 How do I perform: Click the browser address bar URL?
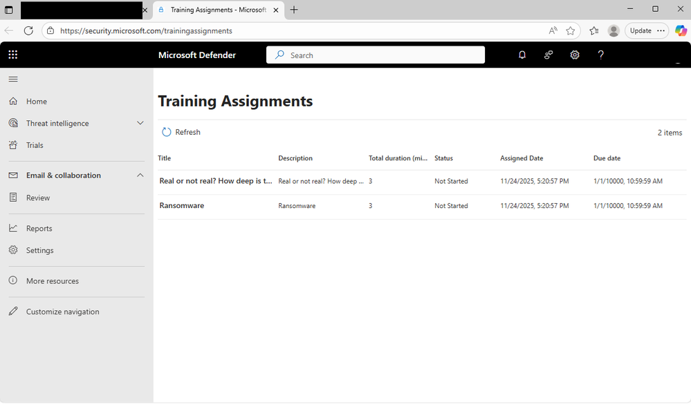click(x=147, y=31)
